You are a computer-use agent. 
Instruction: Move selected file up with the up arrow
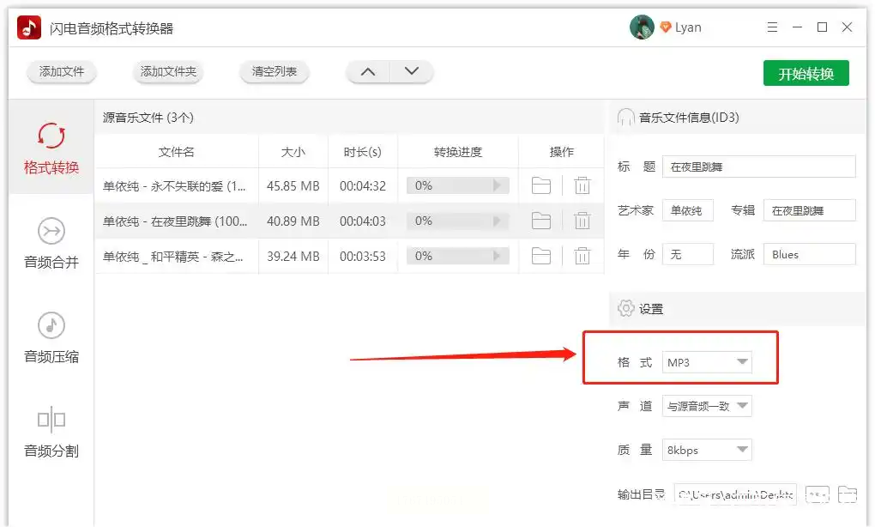pos(368,71)
